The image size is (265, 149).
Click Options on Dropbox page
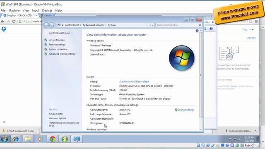pos(251,38)
